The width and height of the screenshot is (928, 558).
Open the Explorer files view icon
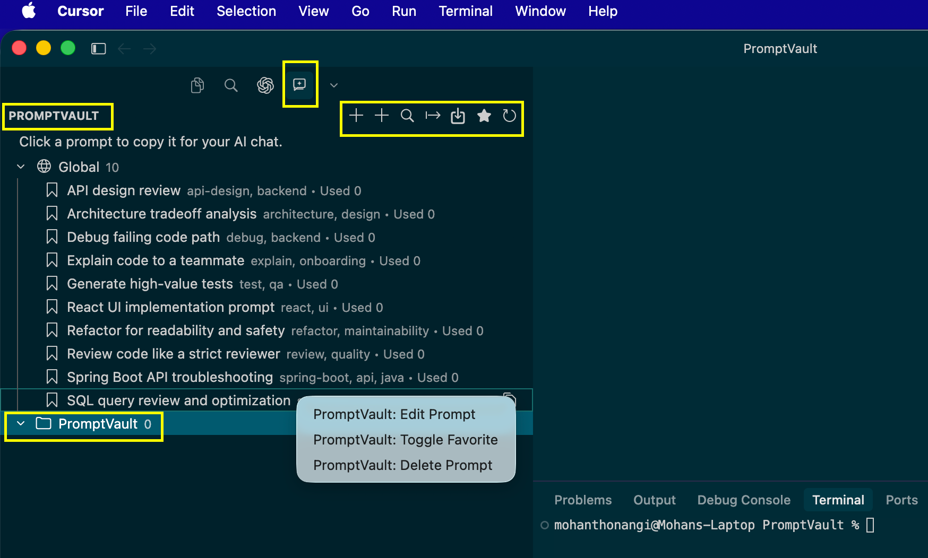[197, 85]
